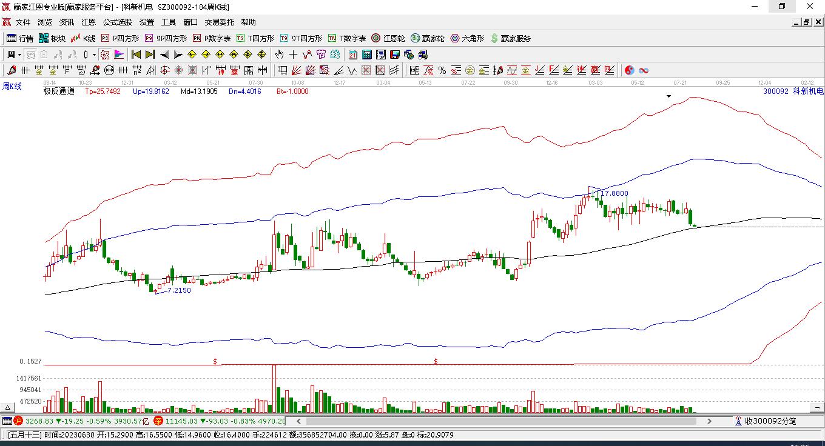Image resolution: width=825 pixels, height=446 pixels.
Task: Click the yin-yang taiji icon
Action: click(x=630, y=70)
